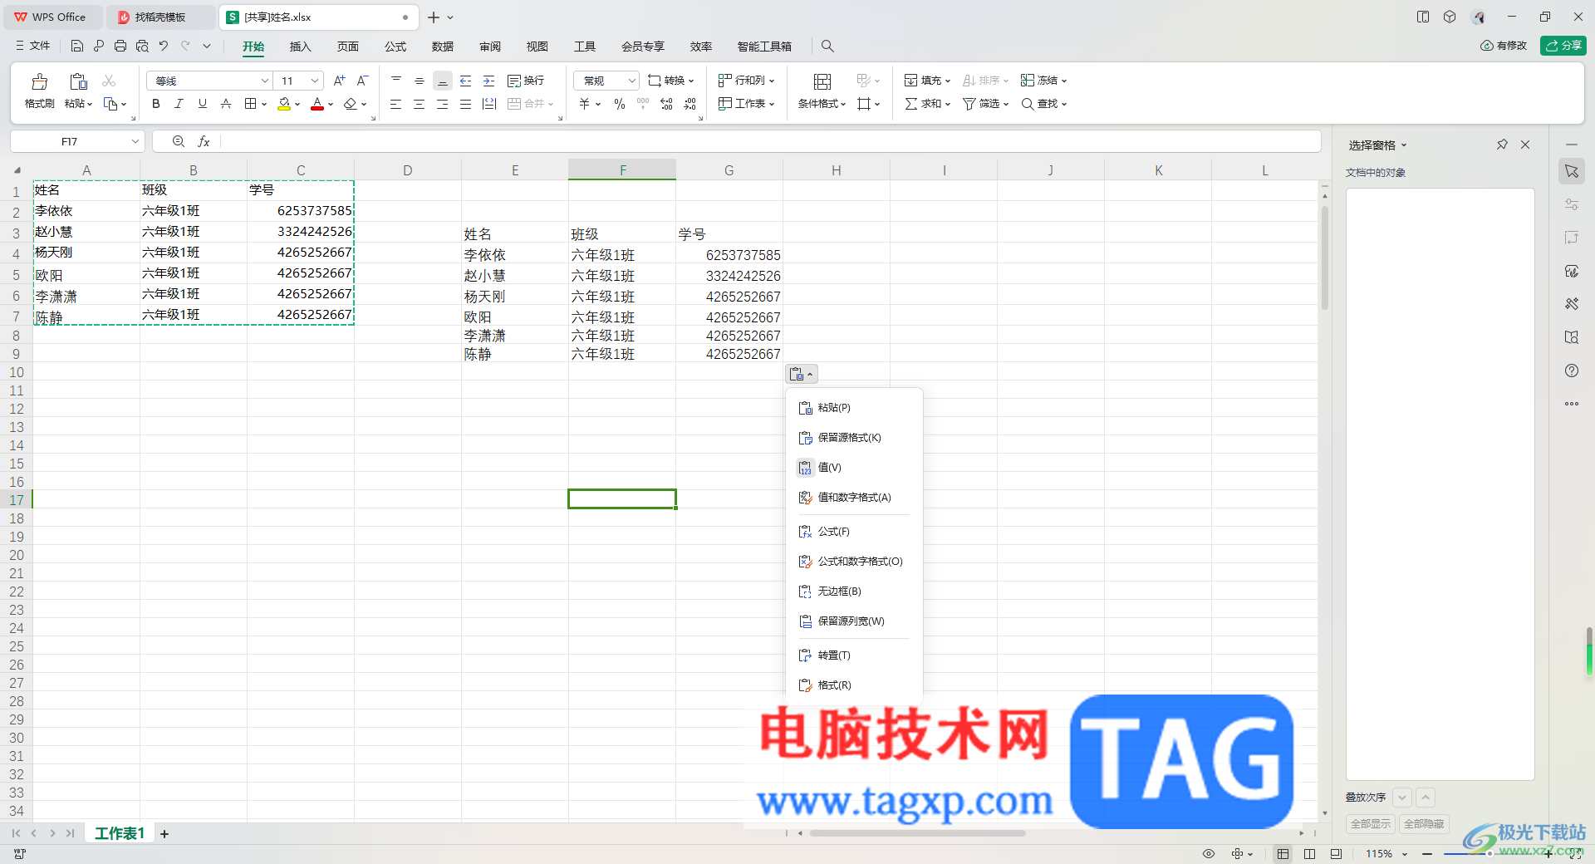Apply bold formatting with the B icon
The image size is (1595, 864).
(x=155, y=104)
